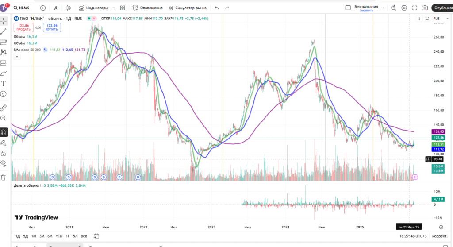
Task: Click the КУПИТЬ 122,86 buy button
Action: 52,27
